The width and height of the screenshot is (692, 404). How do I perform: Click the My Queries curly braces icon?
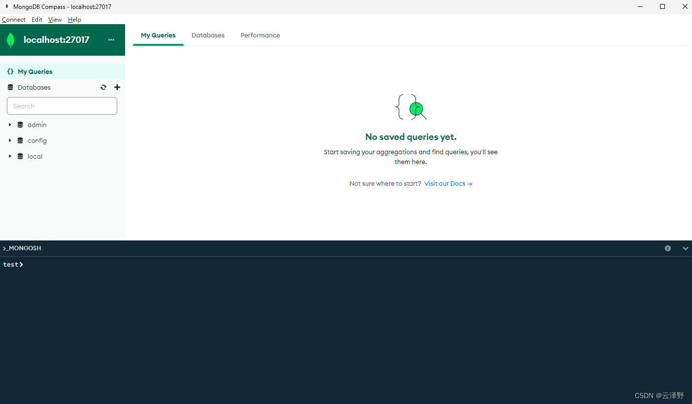pos(10,71)
